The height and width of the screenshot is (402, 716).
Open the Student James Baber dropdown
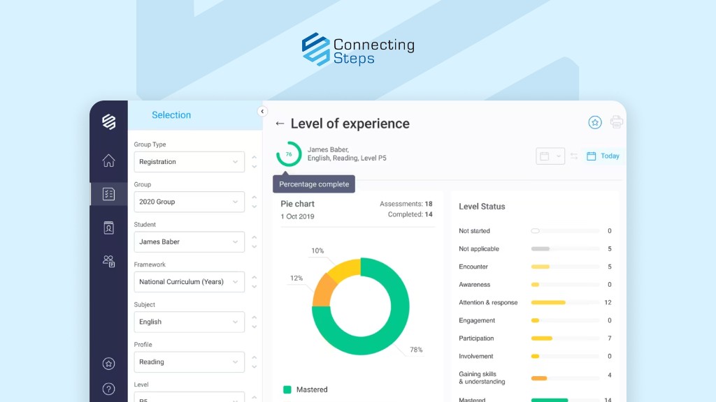(x=189, y=242)
